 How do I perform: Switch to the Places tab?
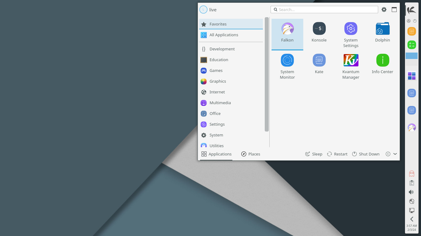coord(251,154)
